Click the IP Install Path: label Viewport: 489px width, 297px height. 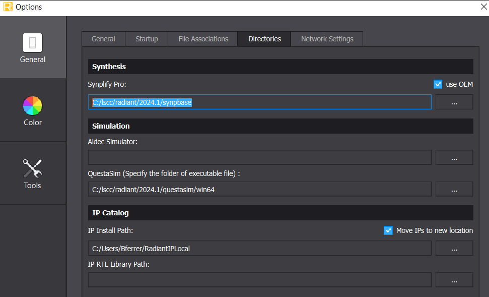tap(110, 230)
